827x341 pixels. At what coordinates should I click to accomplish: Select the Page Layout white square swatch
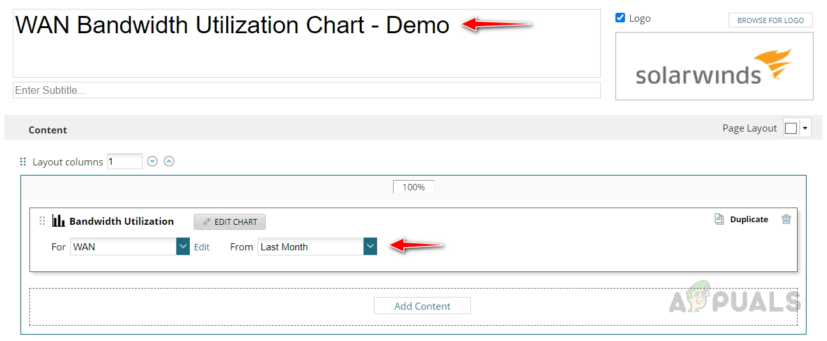(x=791, y=128)
